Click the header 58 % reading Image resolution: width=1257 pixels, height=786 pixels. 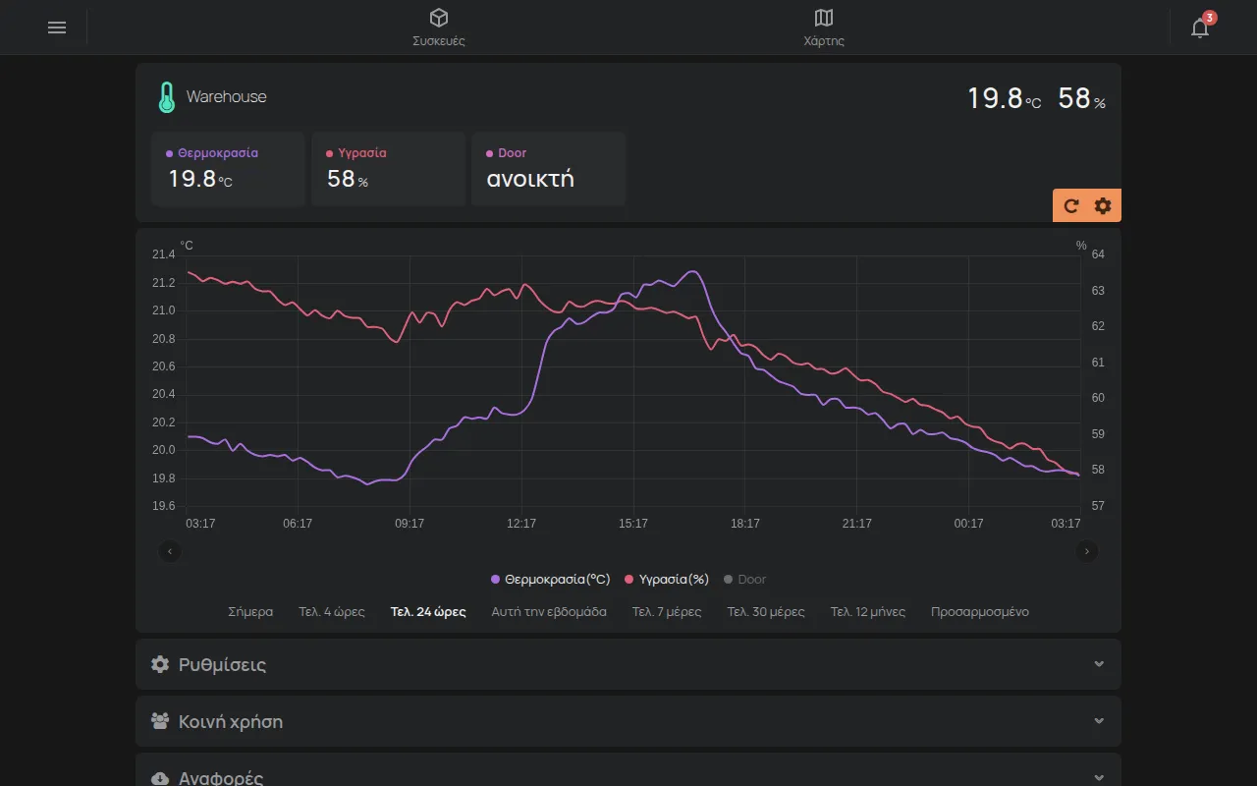click(1082, 98)
